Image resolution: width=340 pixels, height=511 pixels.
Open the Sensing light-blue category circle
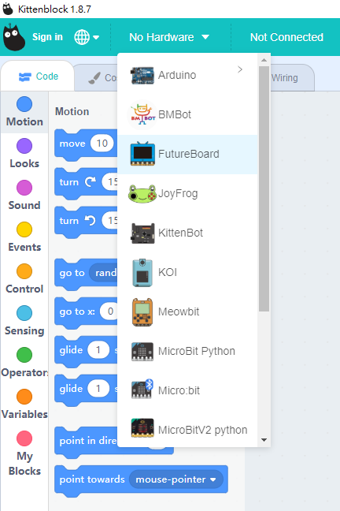coord(24,313)
